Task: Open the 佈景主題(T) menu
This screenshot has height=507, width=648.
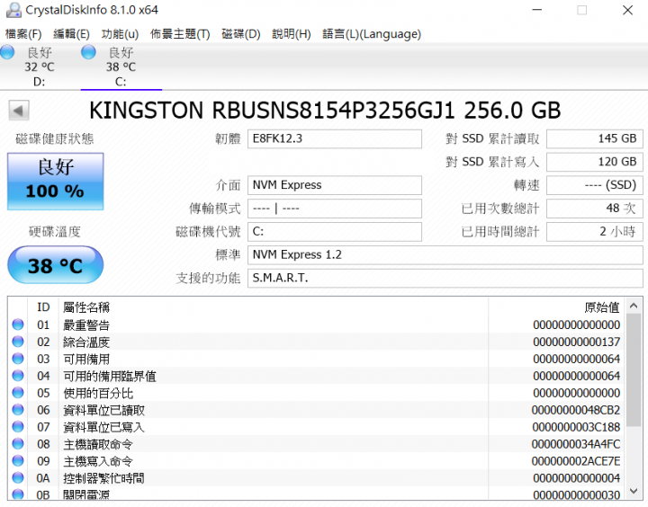Action: (180, 34)
